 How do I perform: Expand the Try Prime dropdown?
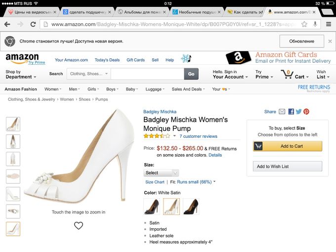click(264, 74)
